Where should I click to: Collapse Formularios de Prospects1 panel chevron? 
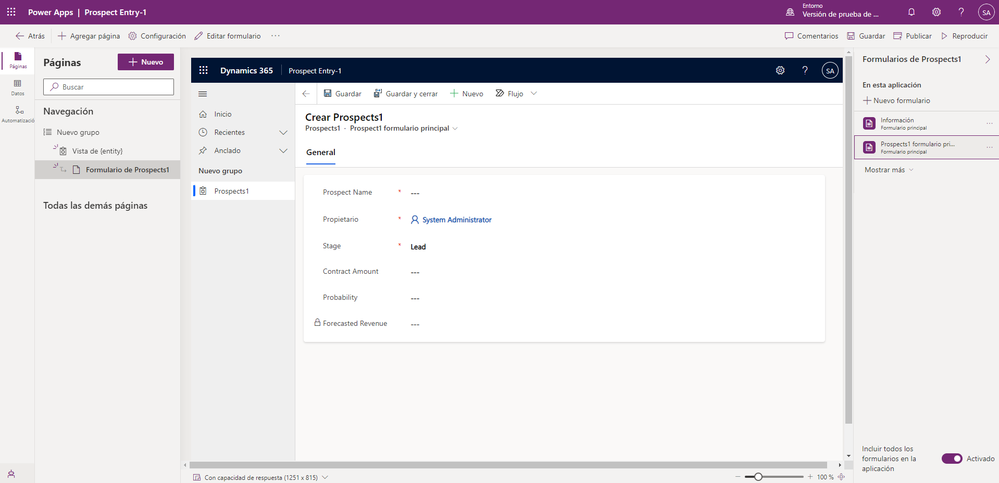point(988,59)
